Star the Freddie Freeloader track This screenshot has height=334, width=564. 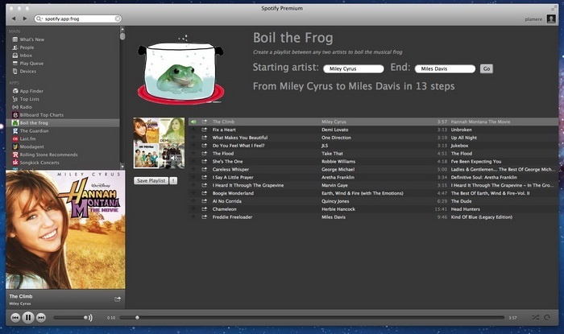click(193, 217)
